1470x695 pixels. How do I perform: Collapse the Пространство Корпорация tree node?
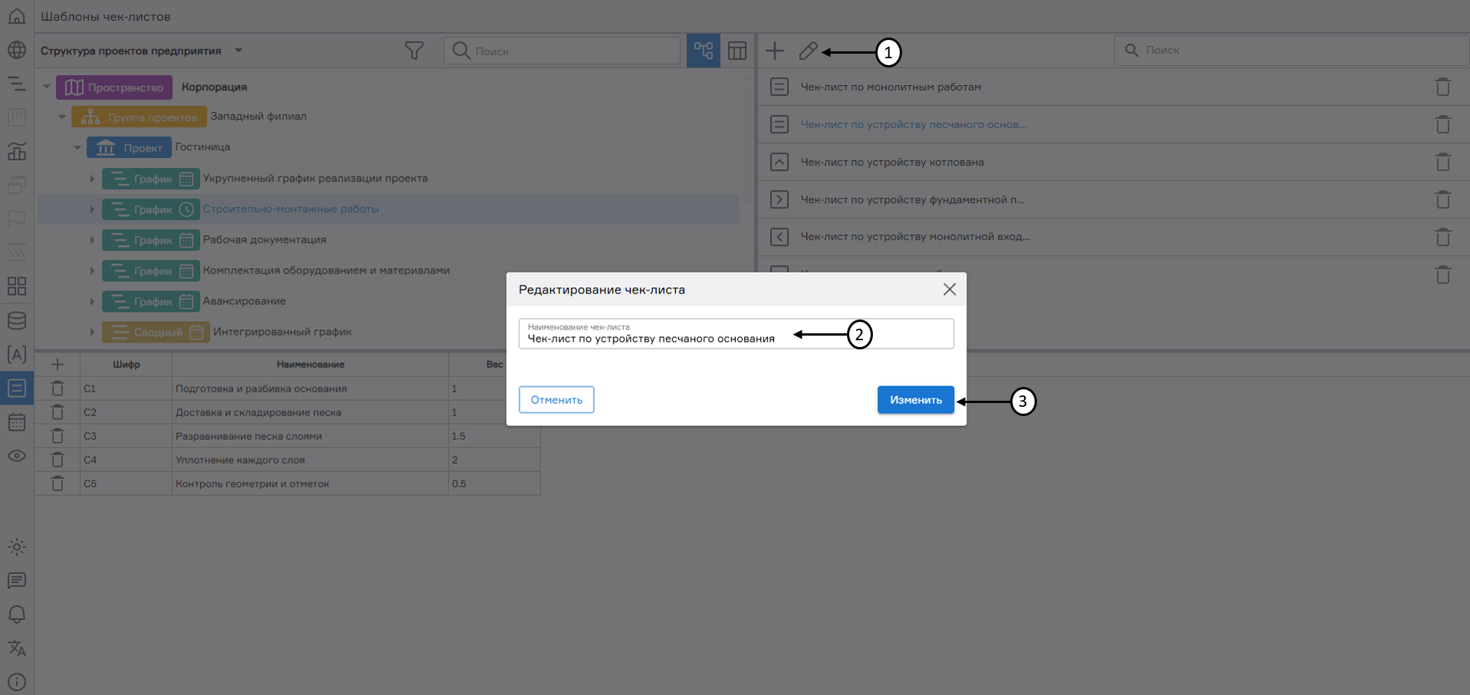click(x=47, y=87)
